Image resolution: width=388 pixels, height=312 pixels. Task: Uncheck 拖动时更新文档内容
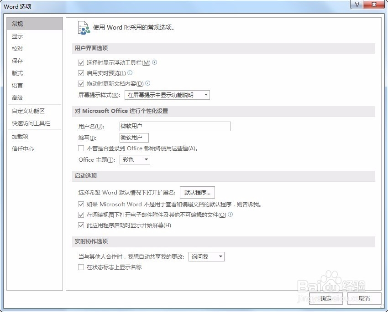point(81,84)
